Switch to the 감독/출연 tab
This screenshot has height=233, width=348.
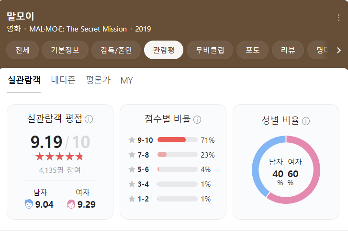pos(116,50)
